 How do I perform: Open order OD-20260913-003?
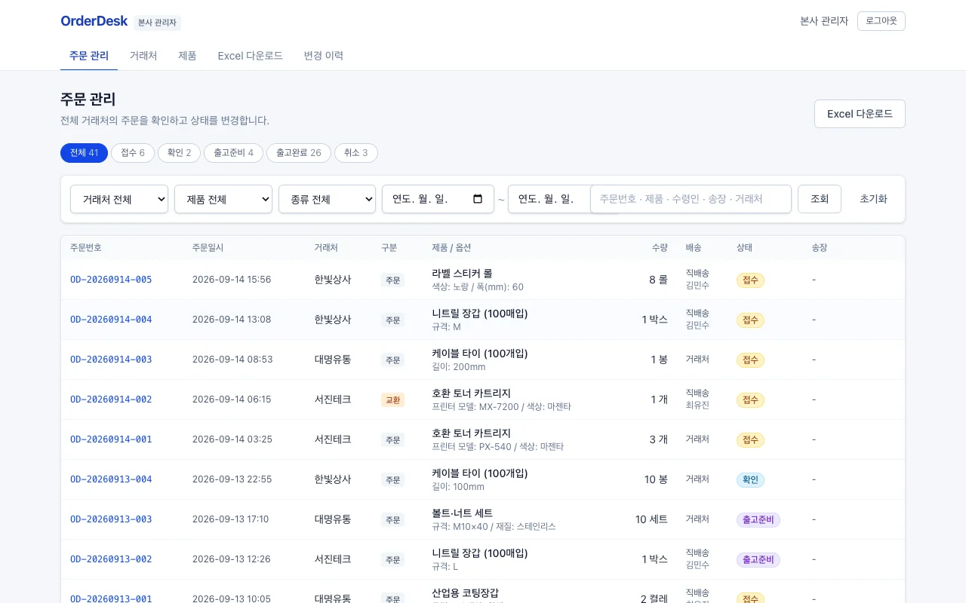(x=111, y=519)
